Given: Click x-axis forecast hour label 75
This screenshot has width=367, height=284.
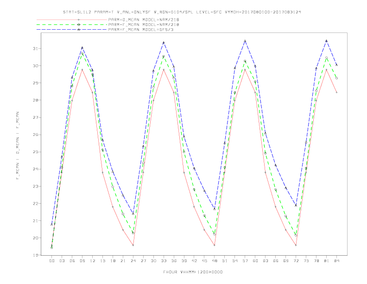Looking at the screenshot, I should (306, 261).
